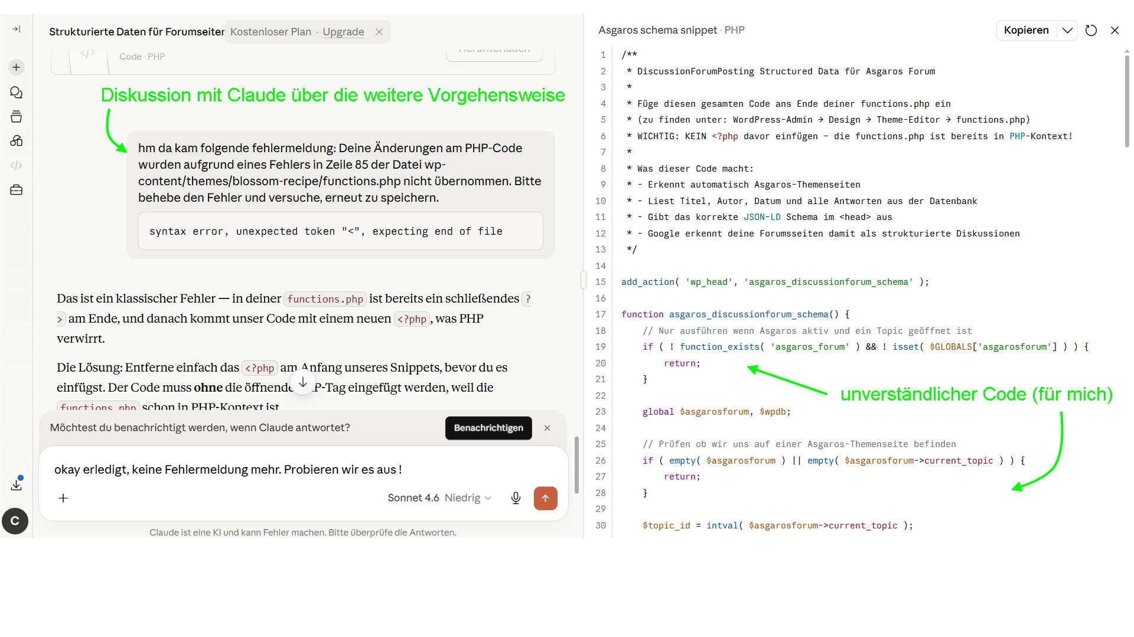Click the Kopieren button
The height and width of the screenshot is (637, 1134).
click(1027, 30)
